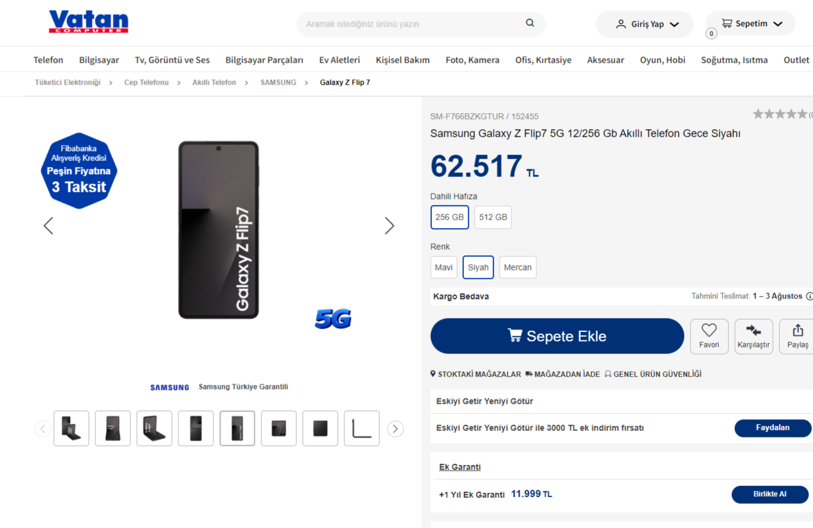This screenshot has height=528, width=813.
Task: Click the search magnifier icon
Action: pyautogui.click(x=530, y=23)
